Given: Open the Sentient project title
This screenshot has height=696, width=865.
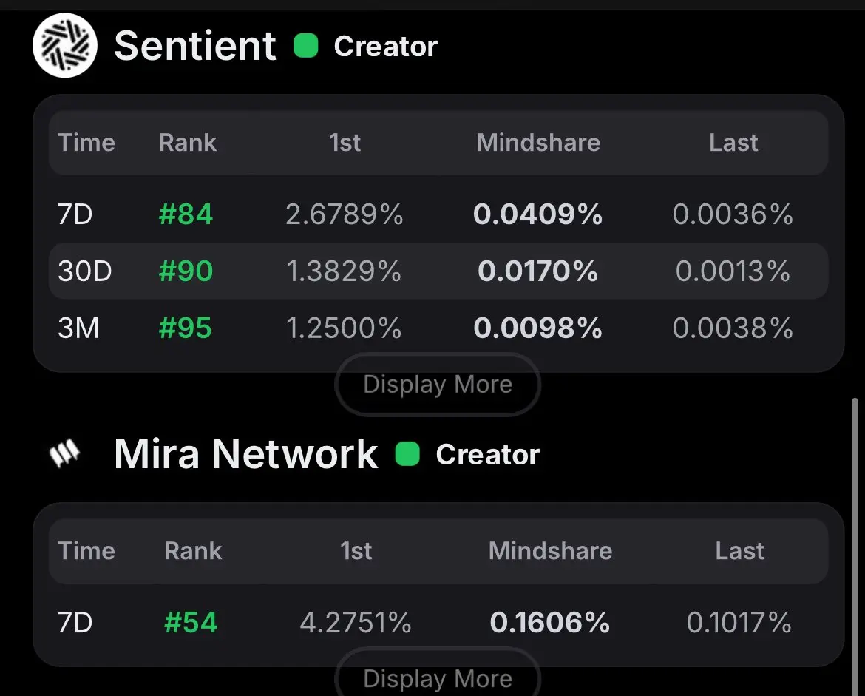Looking at the screenshot, I should point(194,46).
